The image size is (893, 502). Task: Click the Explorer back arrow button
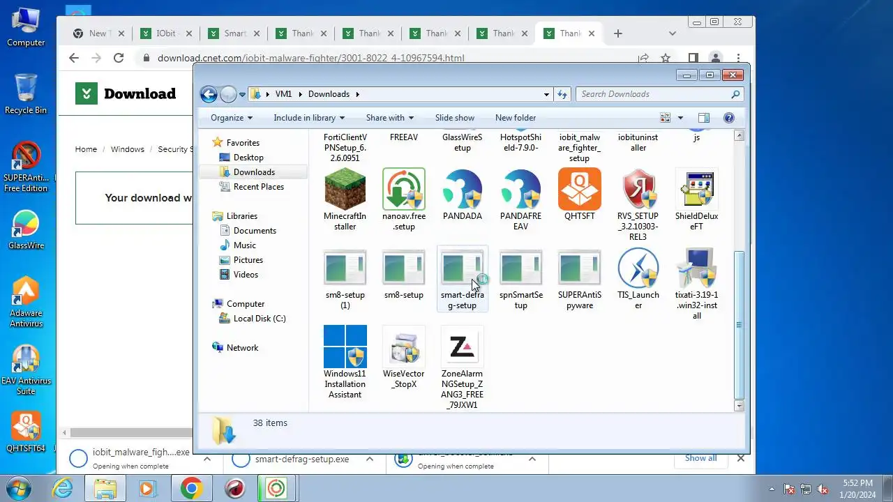pyautogui.click(x=209, y=94)
